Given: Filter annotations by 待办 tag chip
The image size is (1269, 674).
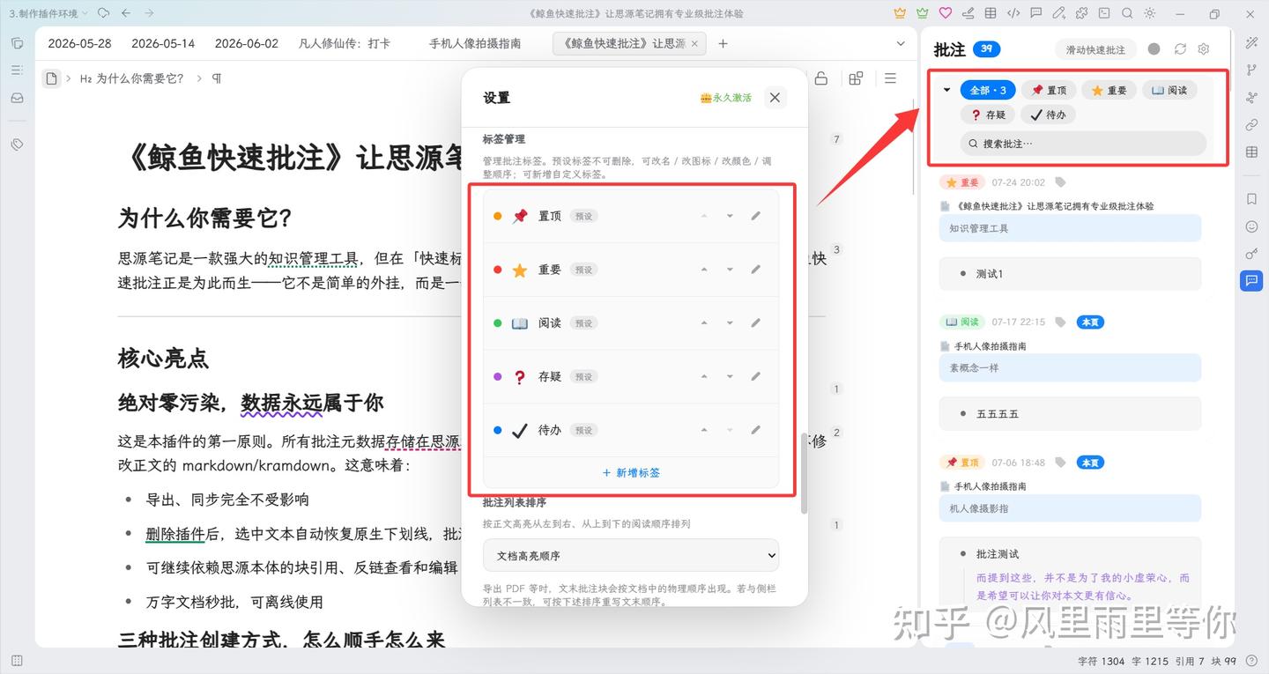Looking at the screenshot, I should tap(1049, 115).
